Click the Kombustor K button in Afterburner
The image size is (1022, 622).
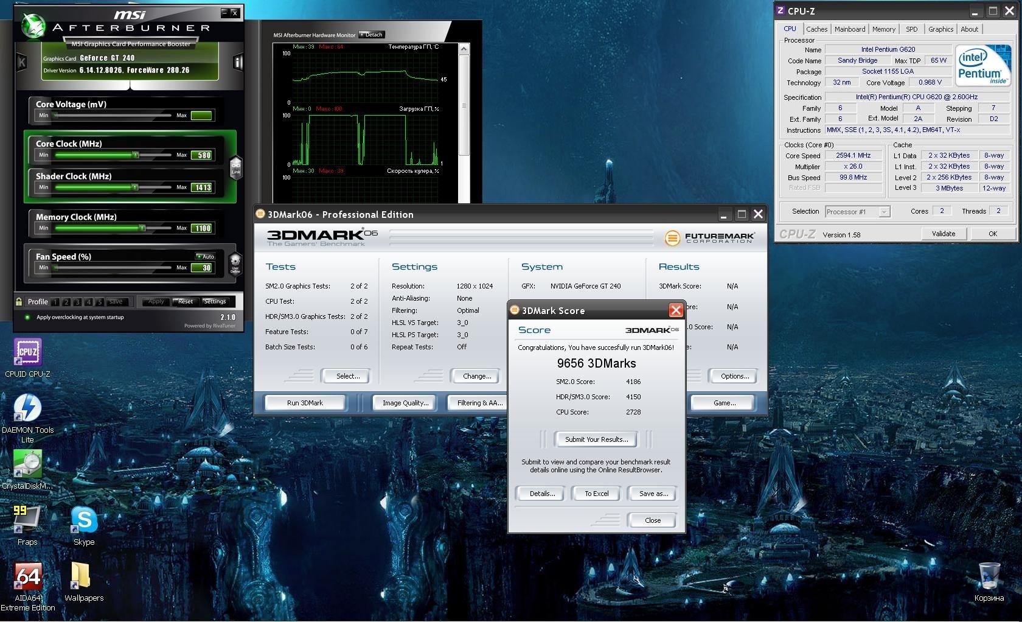tap(22, 62)
